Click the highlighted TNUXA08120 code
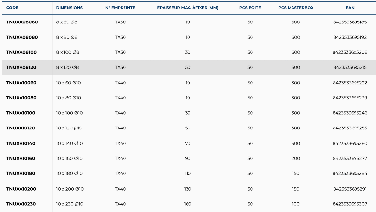The width and height of the screenshot is (376, 212). click(21, 67)
